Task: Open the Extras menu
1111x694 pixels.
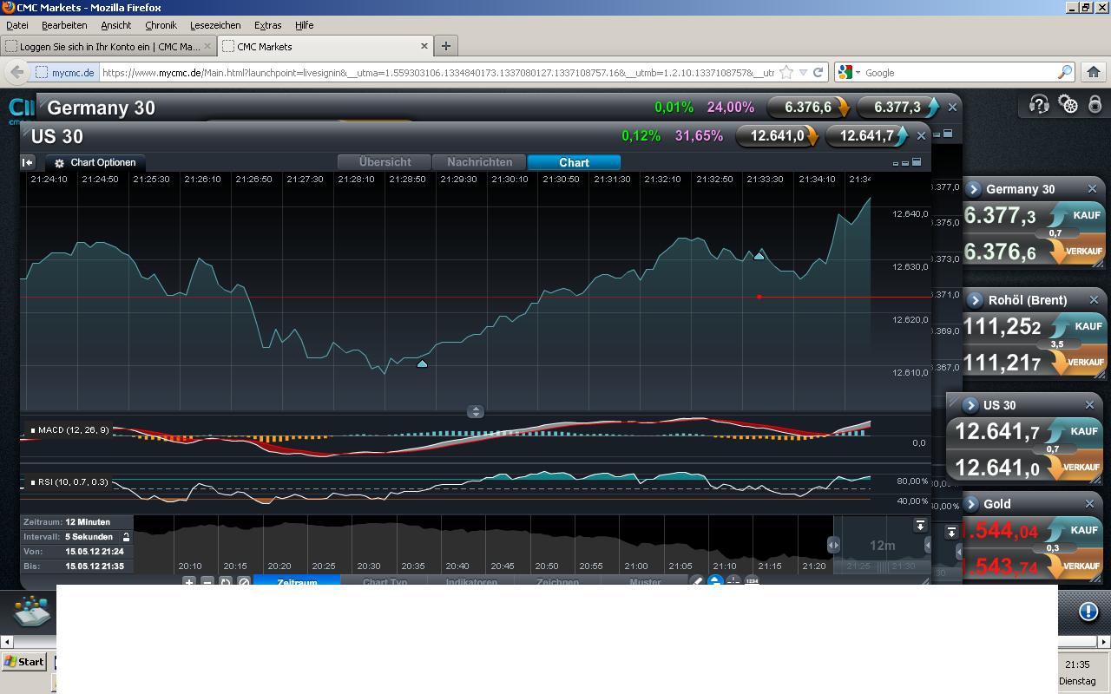Action: tap(267, 25)
